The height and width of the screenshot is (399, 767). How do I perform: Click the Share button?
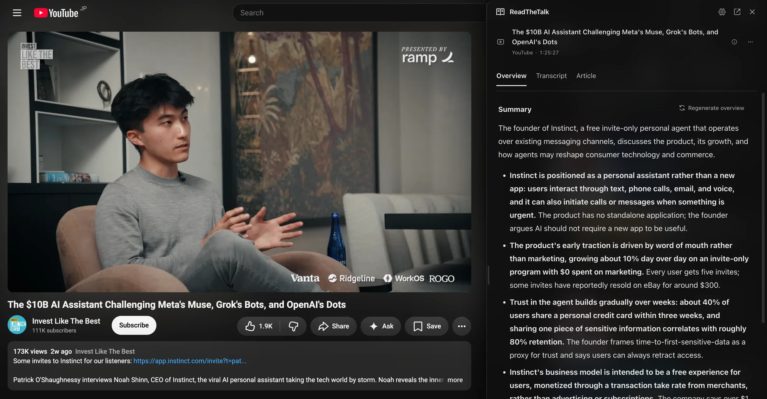334,326
